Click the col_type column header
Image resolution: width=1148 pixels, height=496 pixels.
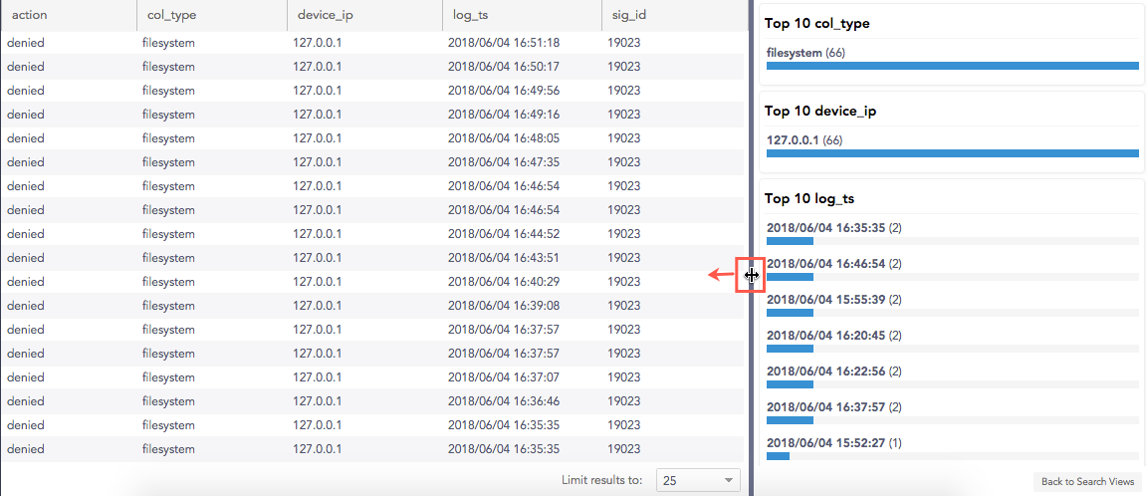pos(160,16)
